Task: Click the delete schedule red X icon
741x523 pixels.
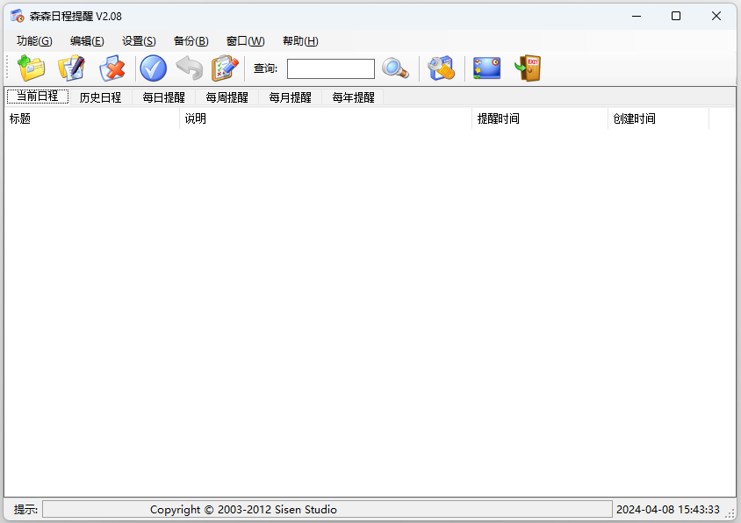Action: tap(112, 68)
